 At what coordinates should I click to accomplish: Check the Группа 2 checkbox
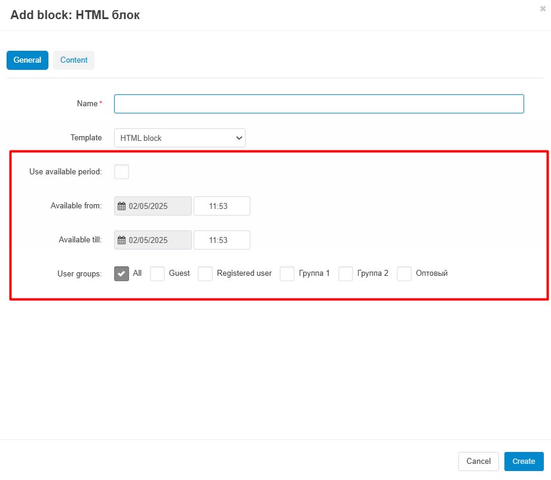346,274
